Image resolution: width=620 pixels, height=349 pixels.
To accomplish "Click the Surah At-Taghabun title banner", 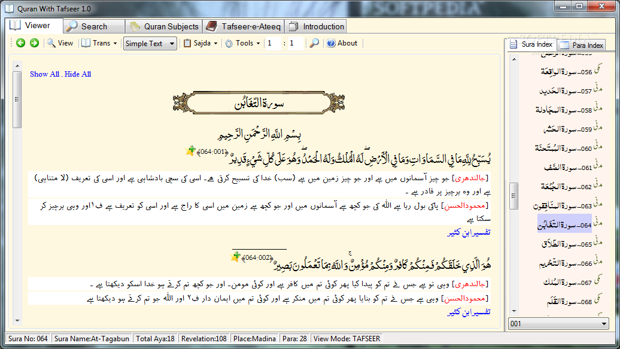I will [259, 103].
